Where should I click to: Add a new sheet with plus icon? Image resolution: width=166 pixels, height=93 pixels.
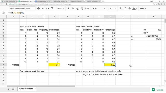coord(8,89)
